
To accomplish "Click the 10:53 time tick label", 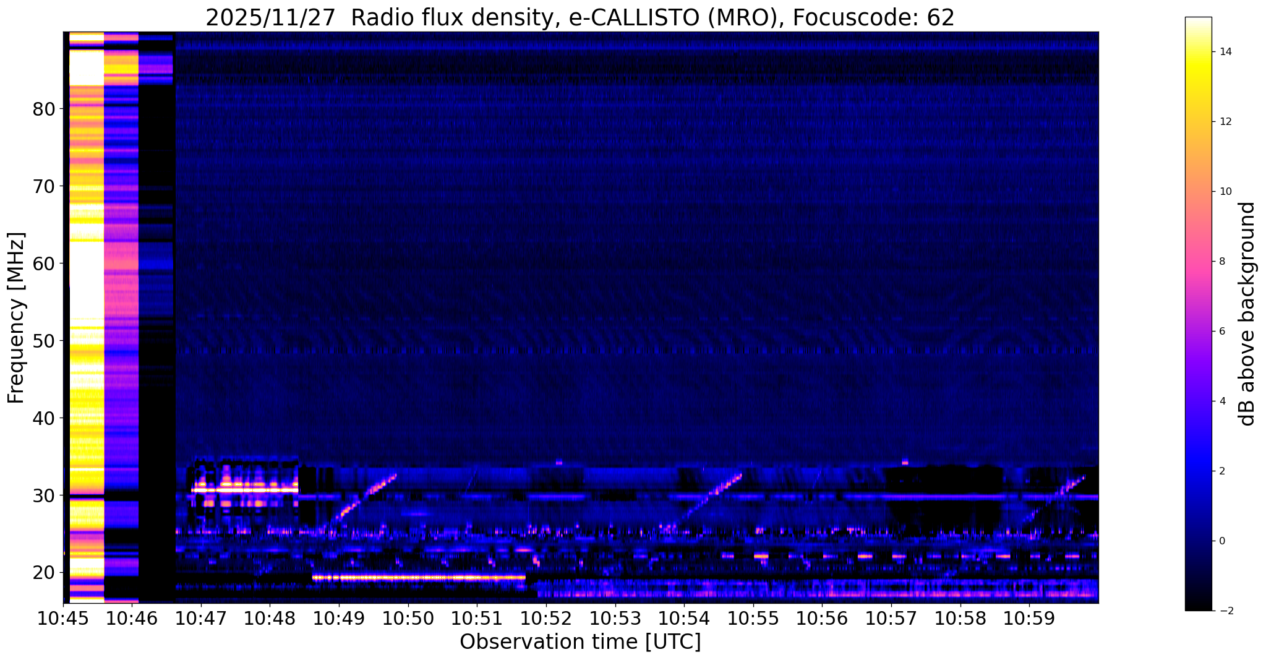I will pyautogui.click(x=615, y=619).
